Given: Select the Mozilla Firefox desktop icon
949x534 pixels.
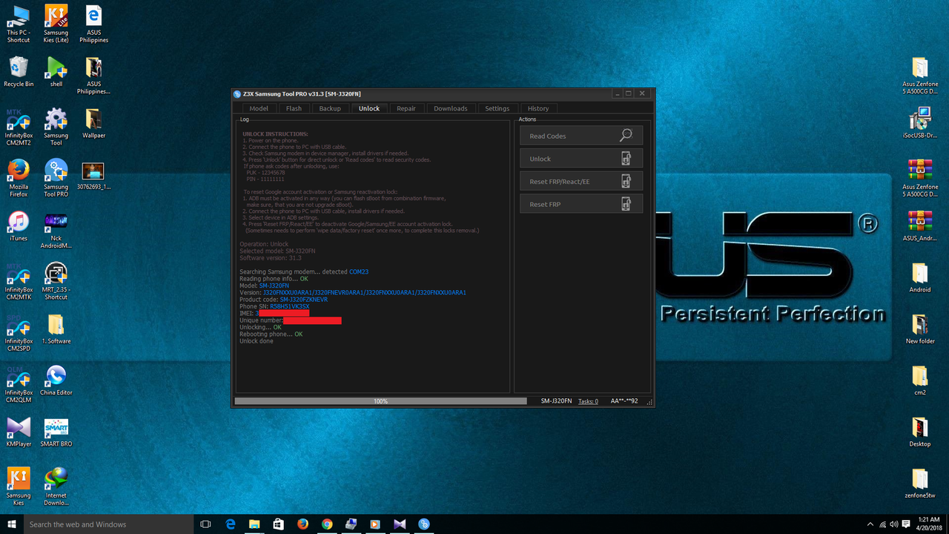Looking at the screenshot, I should (x=19, y=178).
